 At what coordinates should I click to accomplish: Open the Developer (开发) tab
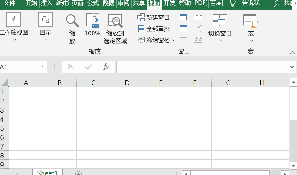tap(170, 3)
